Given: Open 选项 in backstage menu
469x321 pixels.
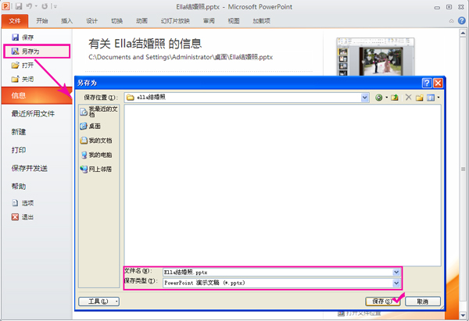Looking at the screenshot, I should pos(23,203).
